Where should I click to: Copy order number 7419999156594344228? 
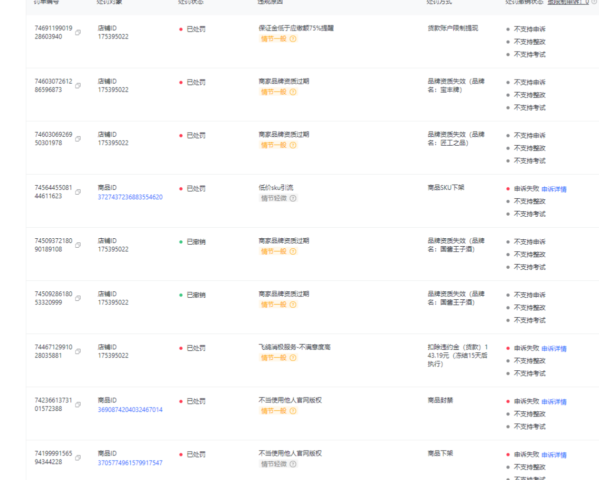pos(78,458)
